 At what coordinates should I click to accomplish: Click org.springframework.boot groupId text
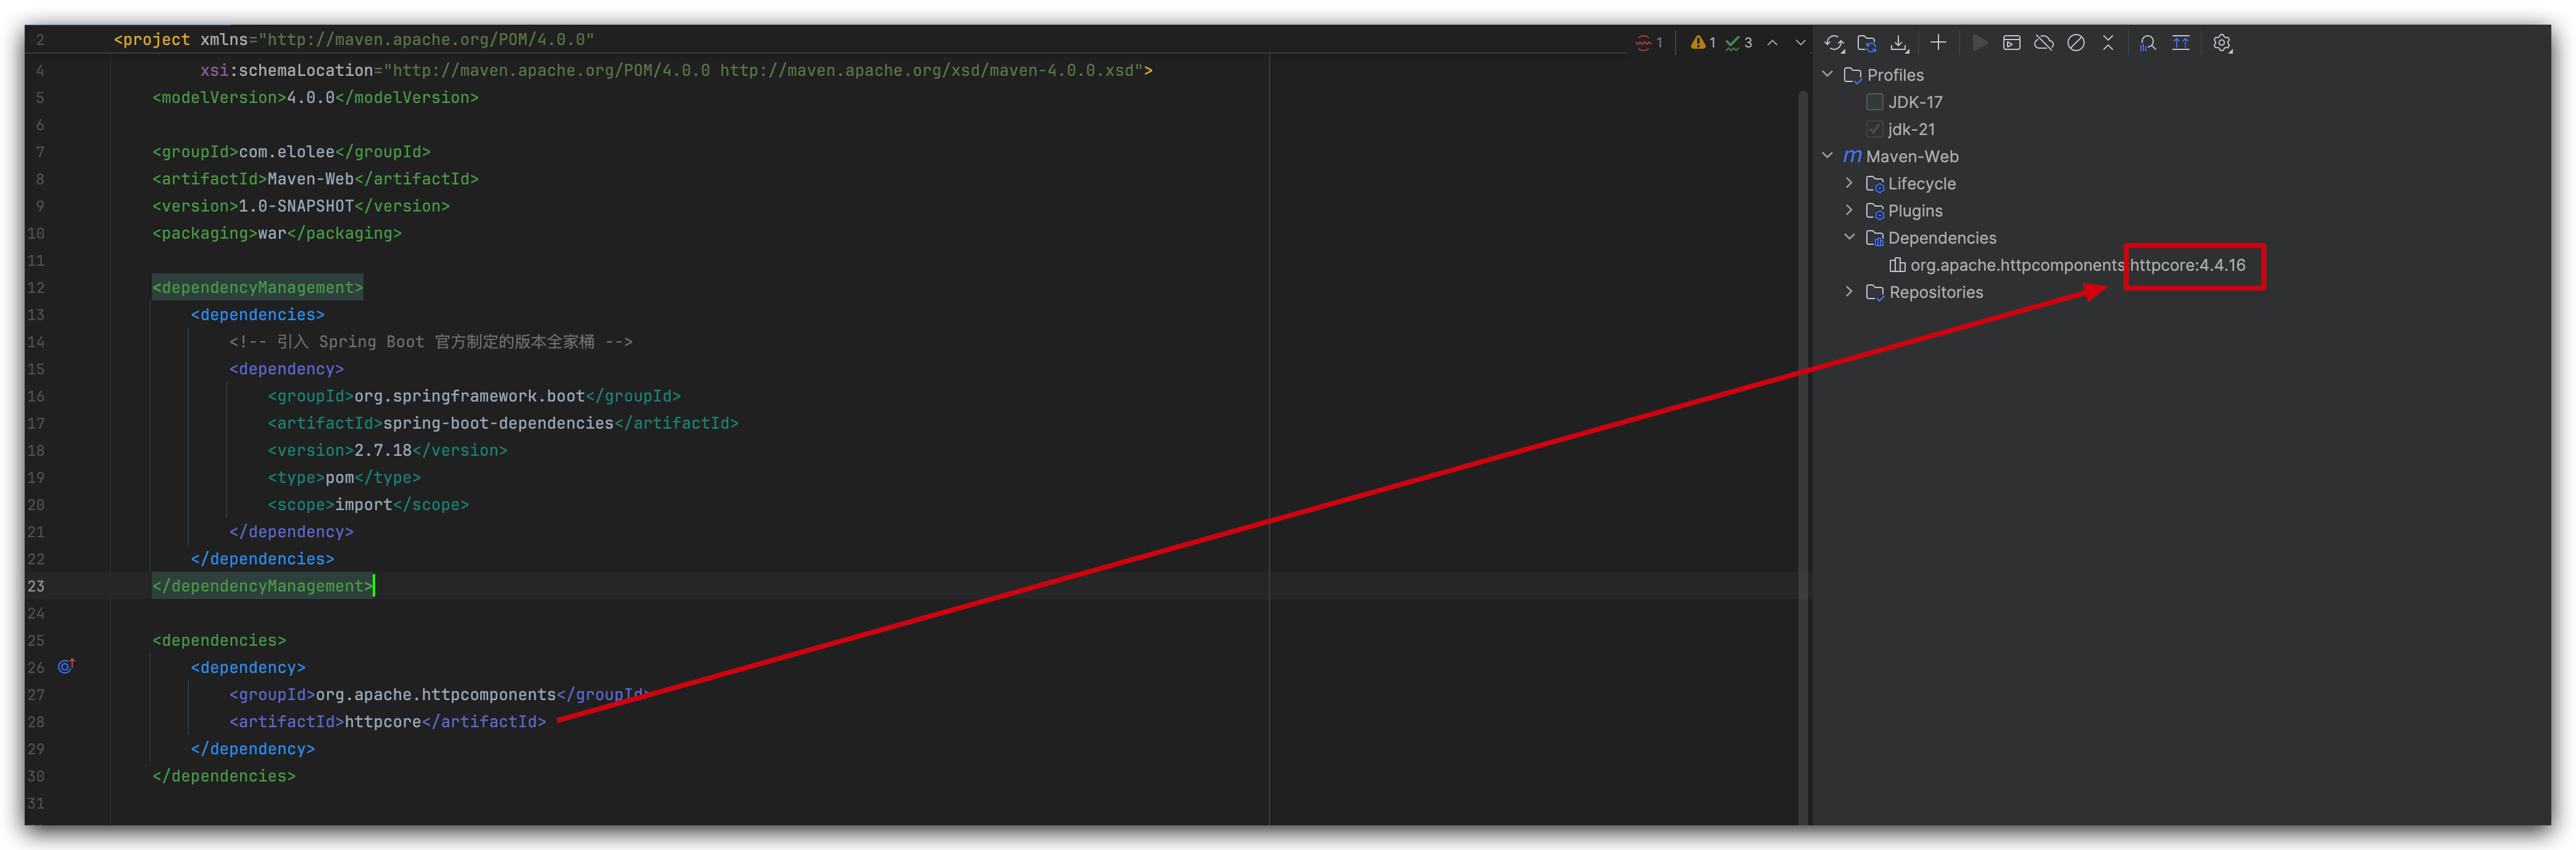click(x=469, y=396)
